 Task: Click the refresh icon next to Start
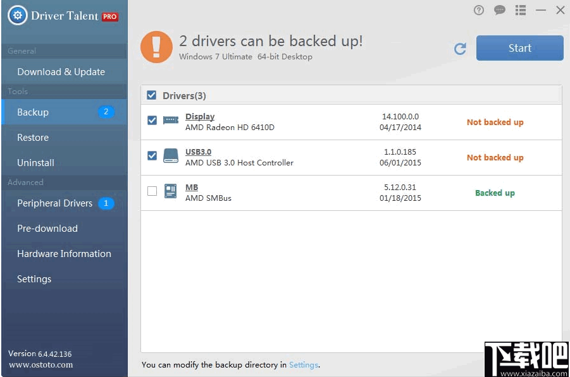tap(461, 48)
